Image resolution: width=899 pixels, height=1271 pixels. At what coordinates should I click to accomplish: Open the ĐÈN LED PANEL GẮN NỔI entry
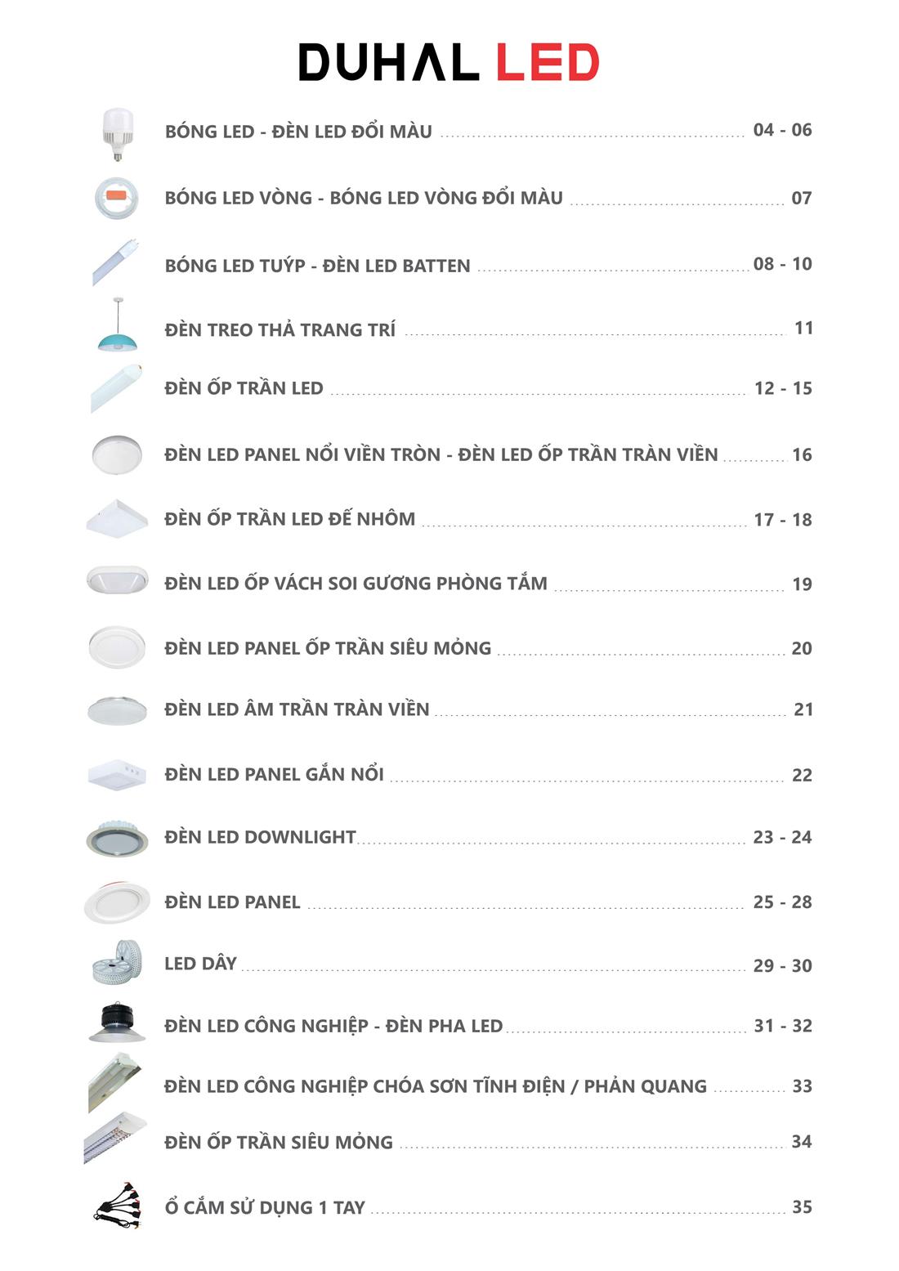[x=274, y=773]
